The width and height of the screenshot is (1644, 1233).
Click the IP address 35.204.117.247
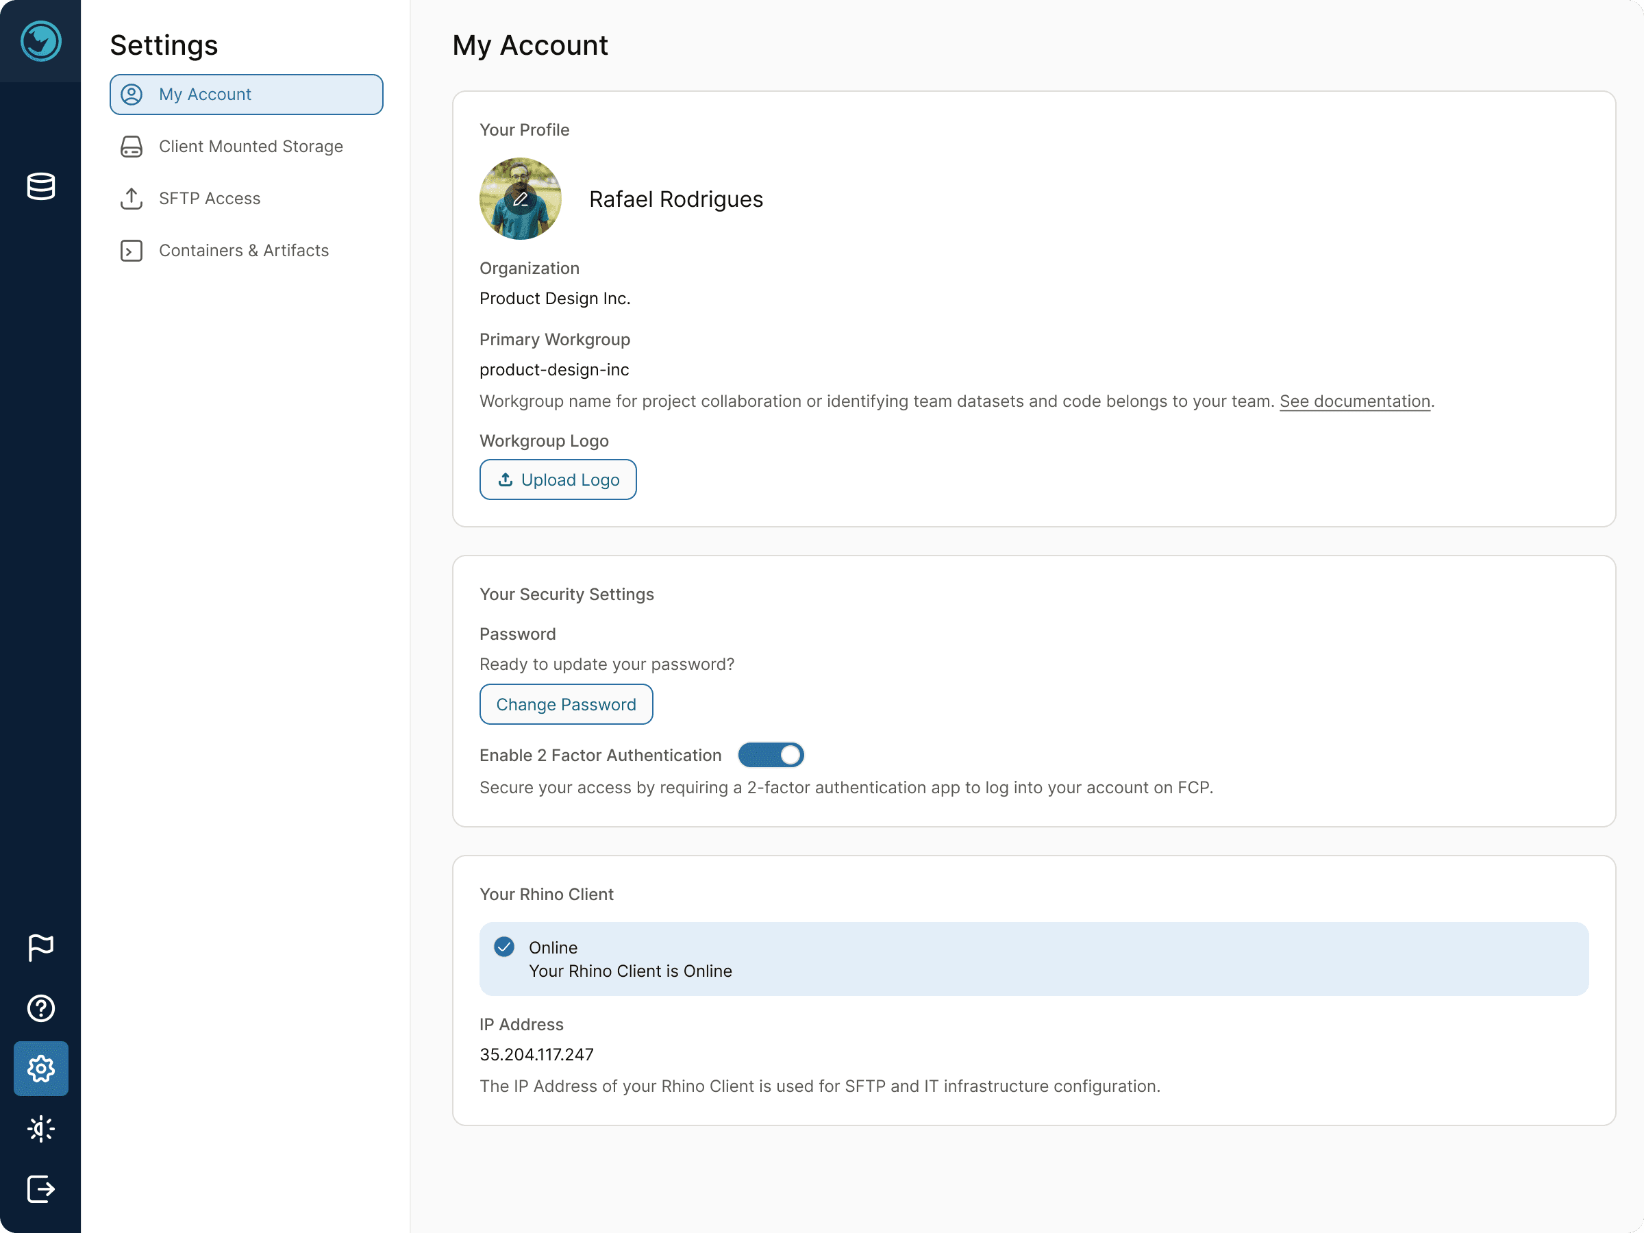[x=536, y=1055]
